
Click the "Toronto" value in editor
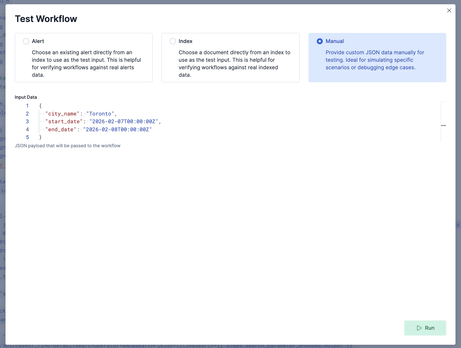click(100, 114)
